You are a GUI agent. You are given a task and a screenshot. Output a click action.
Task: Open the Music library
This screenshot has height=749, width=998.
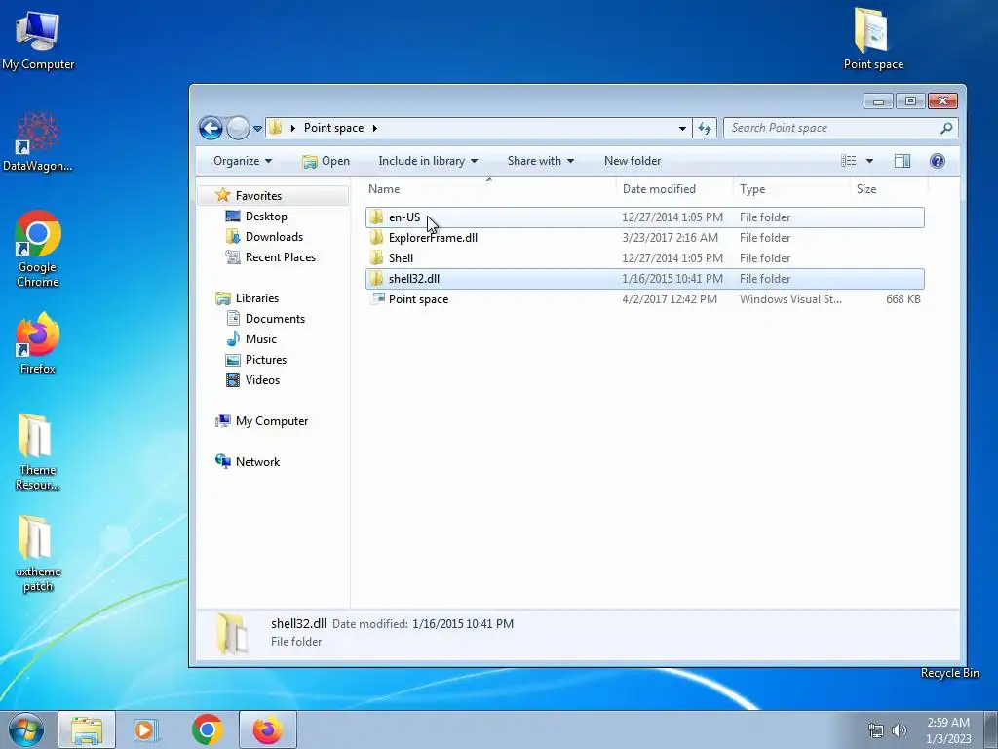click(x=261, y=338)
